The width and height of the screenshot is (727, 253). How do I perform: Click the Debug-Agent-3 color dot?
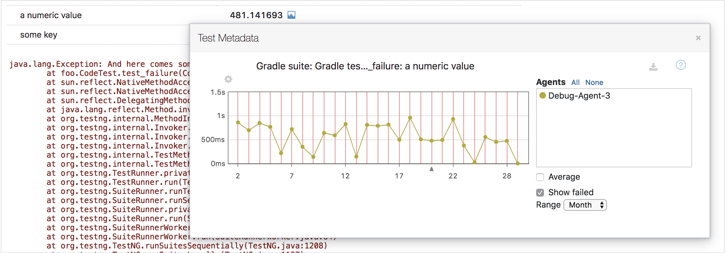(x=542, y=95)
